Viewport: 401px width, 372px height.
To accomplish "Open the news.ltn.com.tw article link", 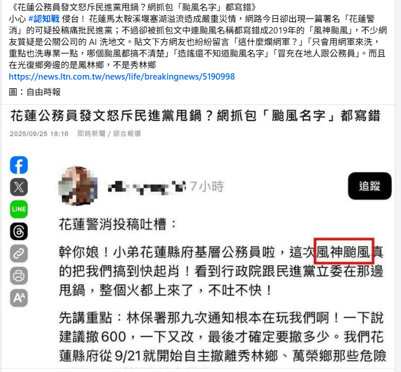I will pos(122,77).
